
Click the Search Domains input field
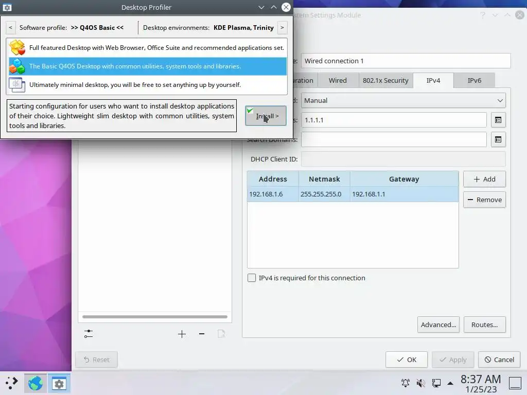coord(394,139)
